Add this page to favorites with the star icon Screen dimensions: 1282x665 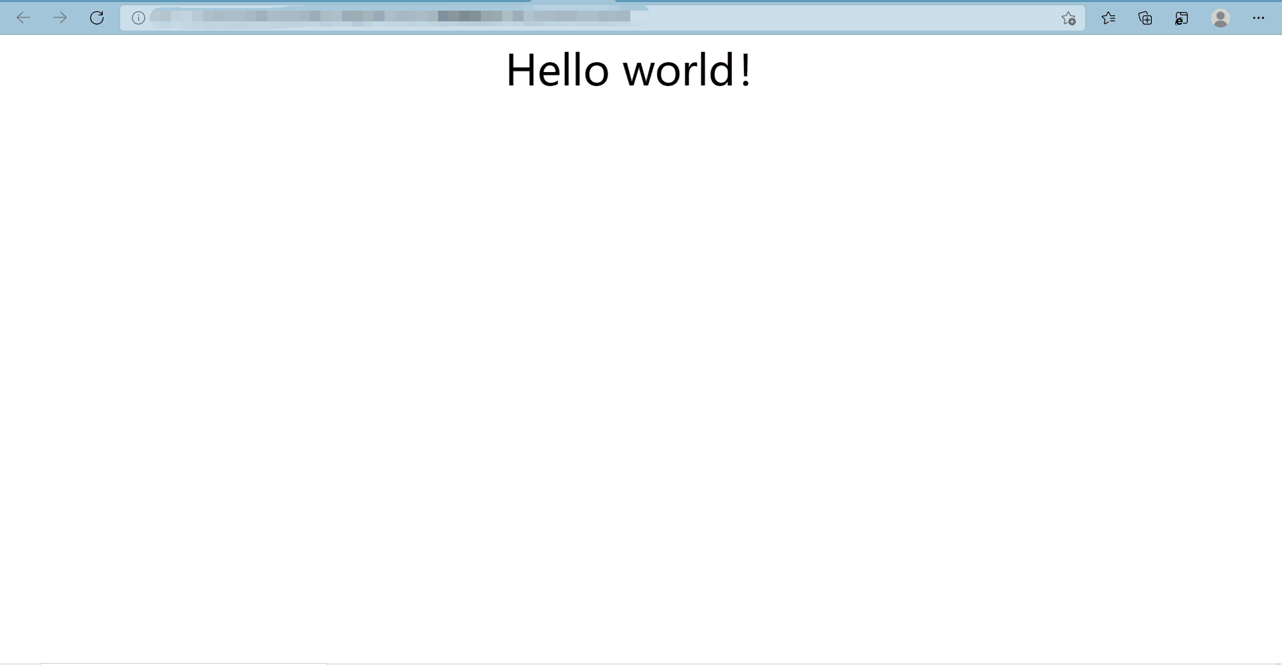pyautogui.click(x=1068, y=18)
